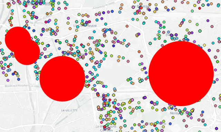This screenshot has width=221, height=132.
Task: Click the LA VILLETTE district label
Action: pyautogui.click(x=69, y=110)
